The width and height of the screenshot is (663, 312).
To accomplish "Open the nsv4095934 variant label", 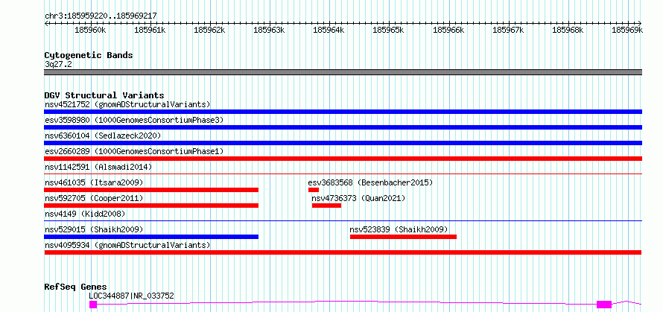I will click(x=127, y=245).
